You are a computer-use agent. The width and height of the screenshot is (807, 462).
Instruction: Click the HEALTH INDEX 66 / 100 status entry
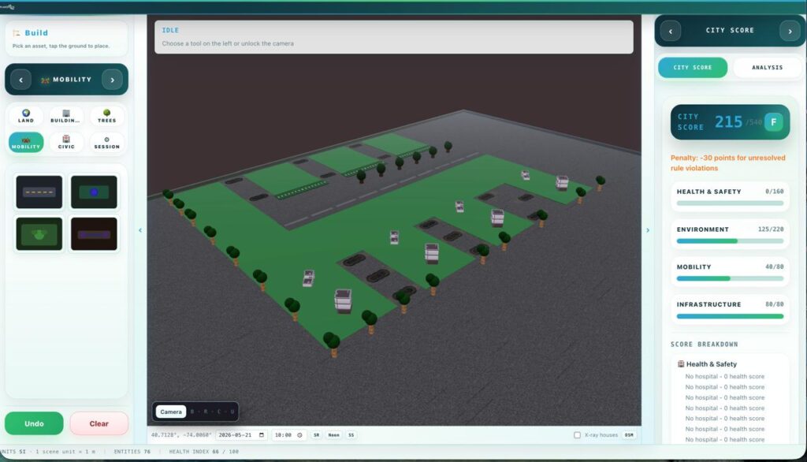tap(204, 452)
